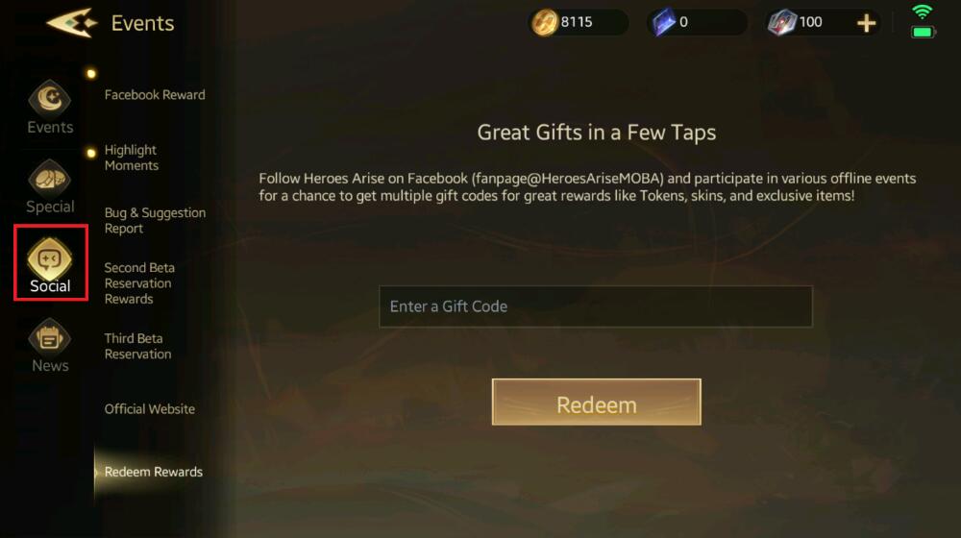961x538 pixels.
Task: Open Highlight Moments event
Action: tap(131, 158)
